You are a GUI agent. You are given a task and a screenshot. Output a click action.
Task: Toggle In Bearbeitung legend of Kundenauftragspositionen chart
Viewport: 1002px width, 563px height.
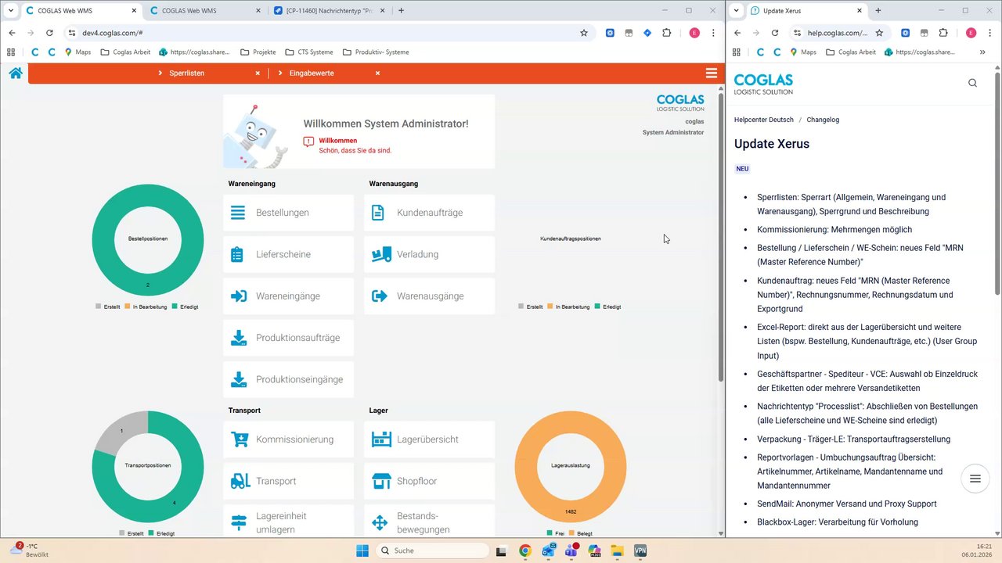pyautogui.click(x=568, y=307)
